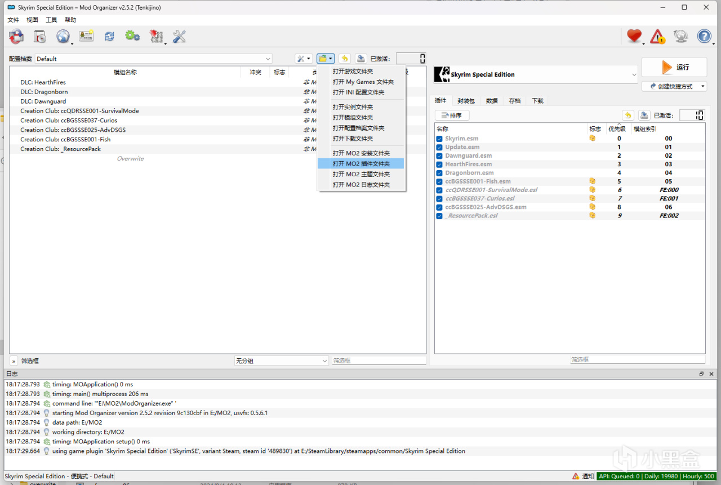Open settings via wrench and screwdriver icon
721x485 pixels.
pos(179,37)
